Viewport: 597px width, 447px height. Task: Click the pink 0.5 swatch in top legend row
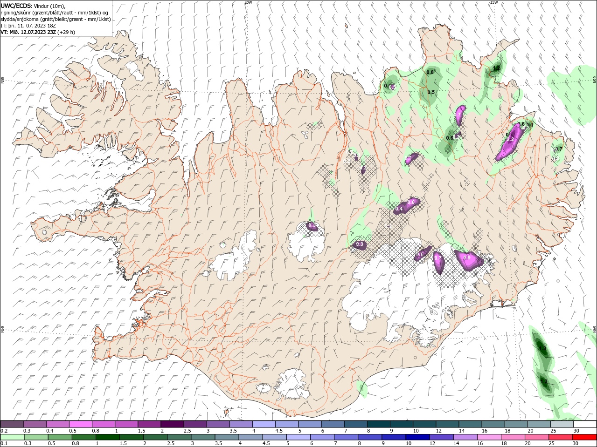click(x=80, y=424)
